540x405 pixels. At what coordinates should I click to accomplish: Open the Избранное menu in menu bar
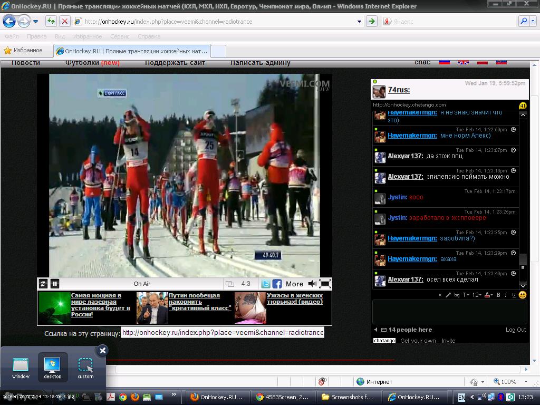point(88,36)
